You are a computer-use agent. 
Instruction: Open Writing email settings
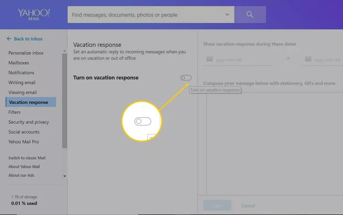22,83
